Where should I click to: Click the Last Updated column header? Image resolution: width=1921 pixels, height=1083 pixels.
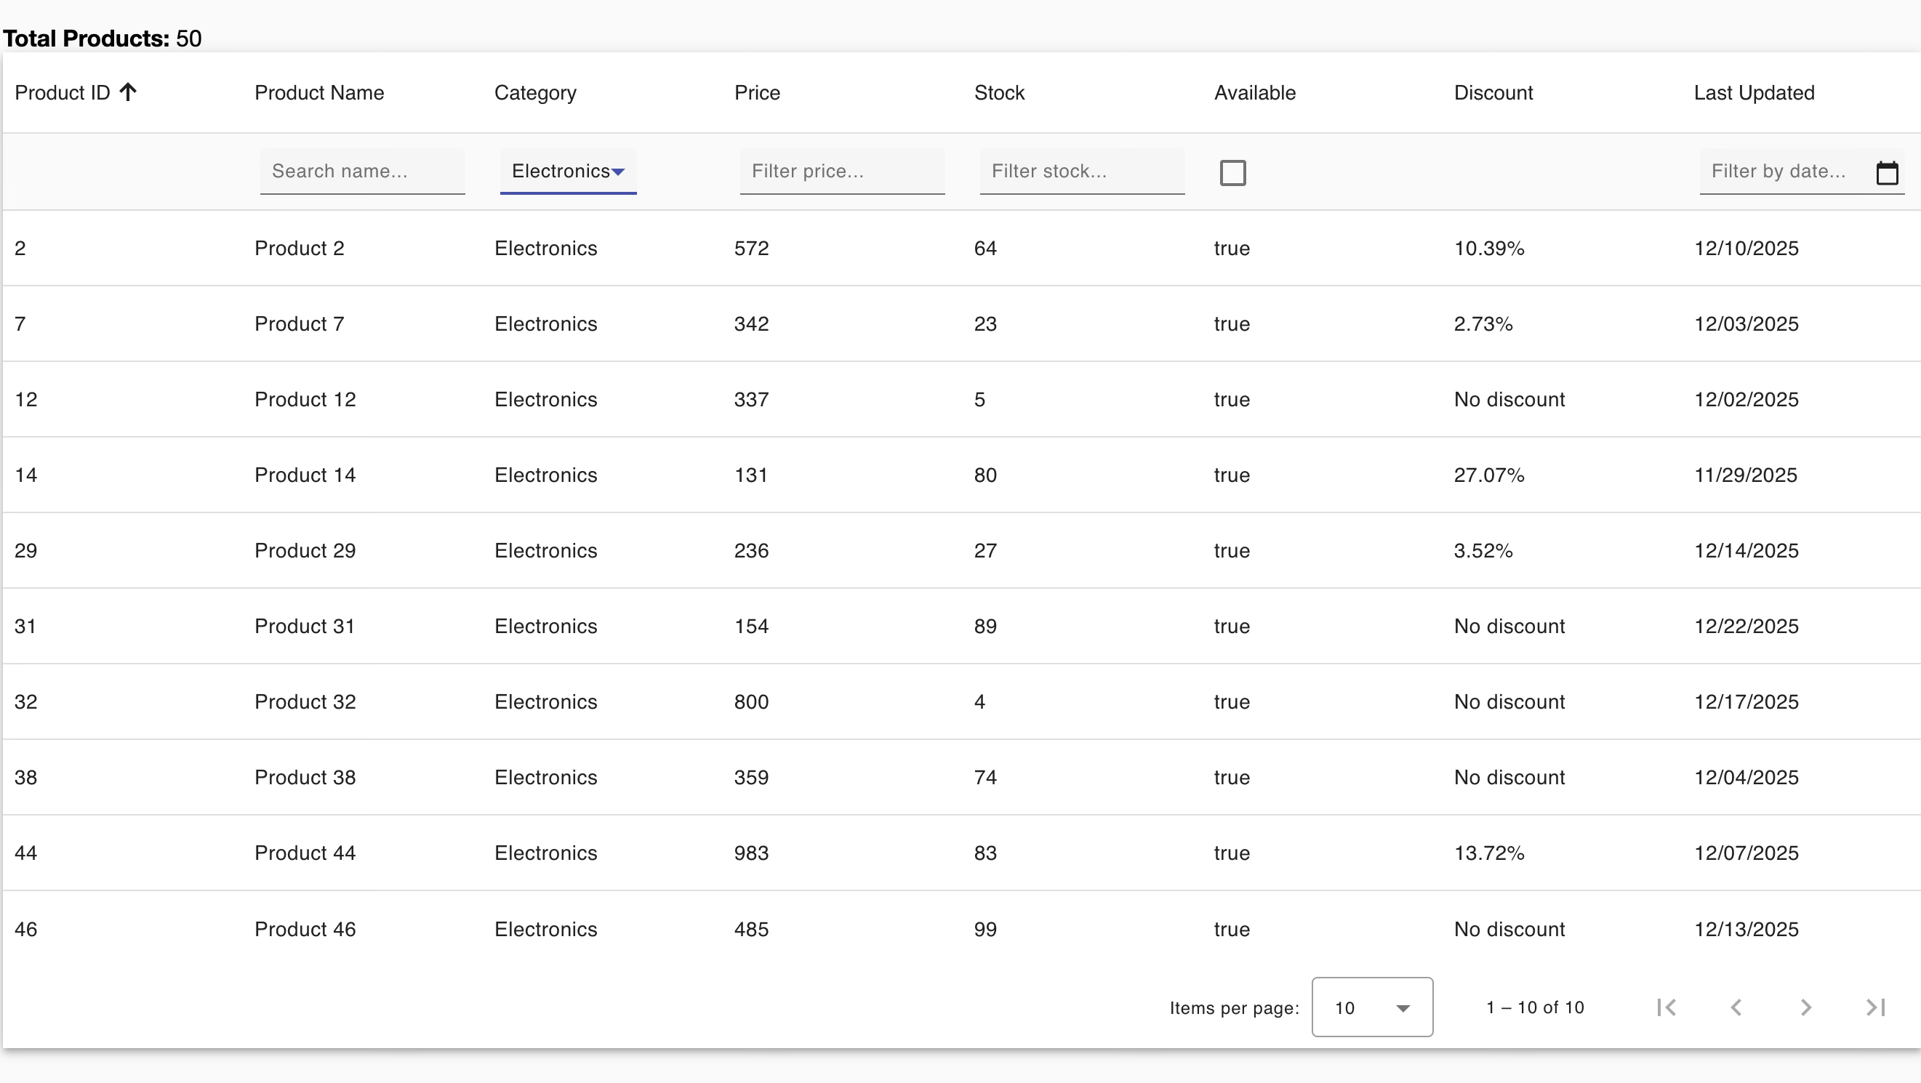1754,92
